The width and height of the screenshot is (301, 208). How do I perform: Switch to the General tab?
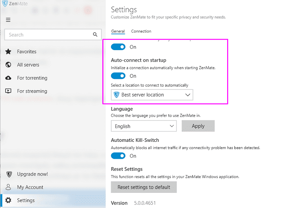pos(118,31)
